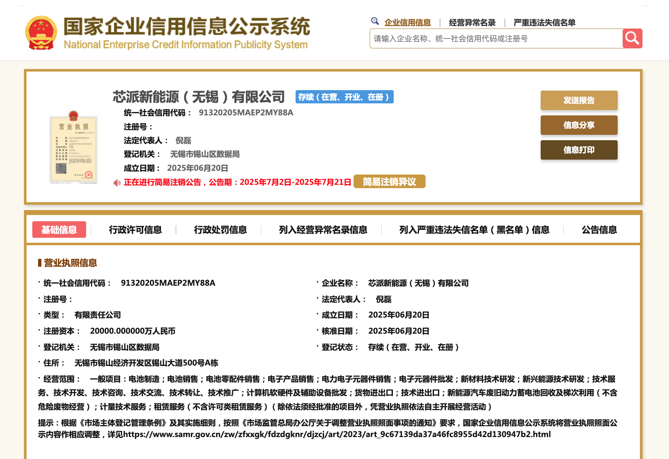Screen dimensions: 669x459
Task: Switch search to 严重违法失信名单
Action: 544,22
